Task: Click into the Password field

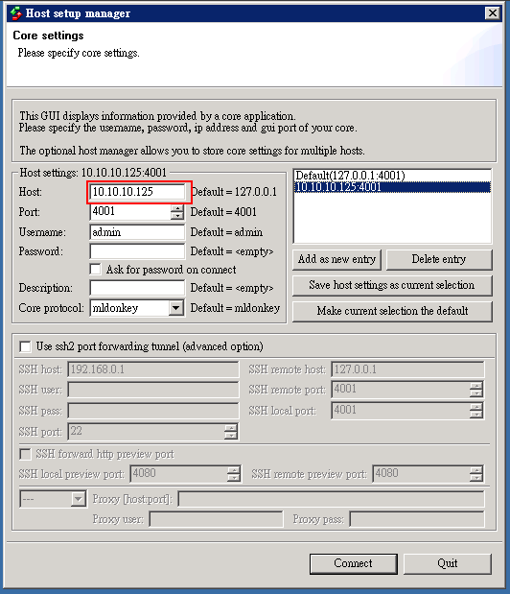Action: 137,251
